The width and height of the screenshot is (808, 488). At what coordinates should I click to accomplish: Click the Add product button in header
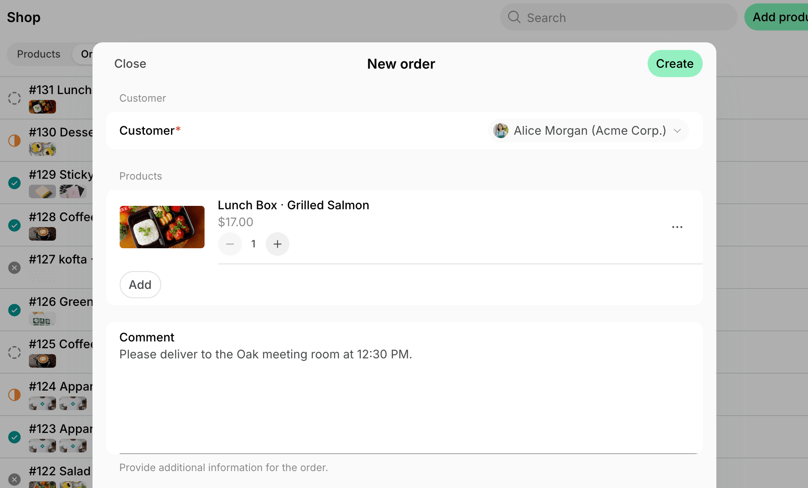pyautogui.click(x=777, y=17)
